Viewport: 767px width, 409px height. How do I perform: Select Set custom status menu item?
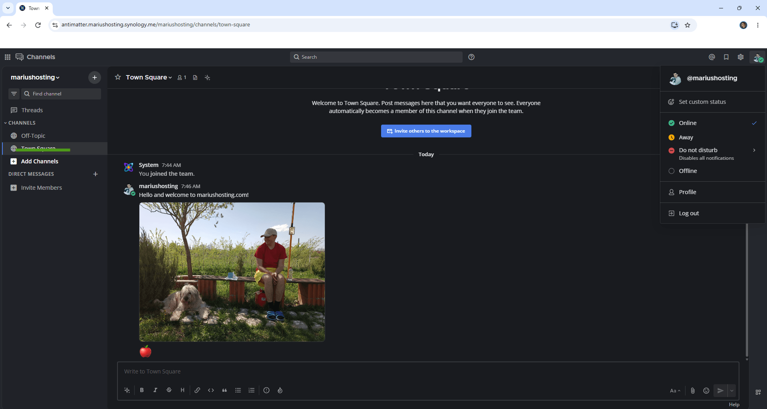pos(713,102)
